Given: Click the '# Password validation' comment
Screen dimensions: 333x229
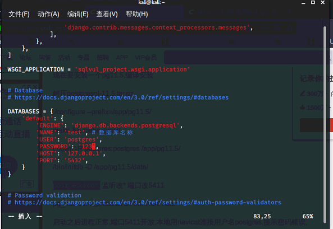Looking at the screenshot, I should coord(44,195).
